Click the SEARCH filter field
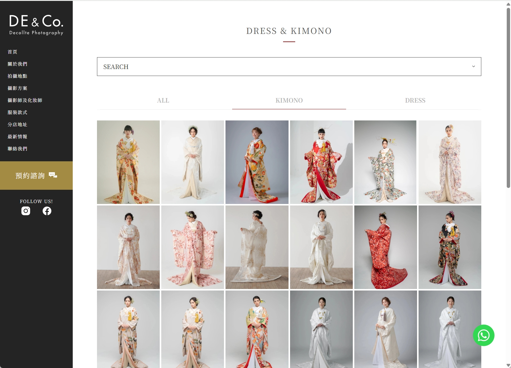This screenshot has width=511, height=368. coord(289,67)
